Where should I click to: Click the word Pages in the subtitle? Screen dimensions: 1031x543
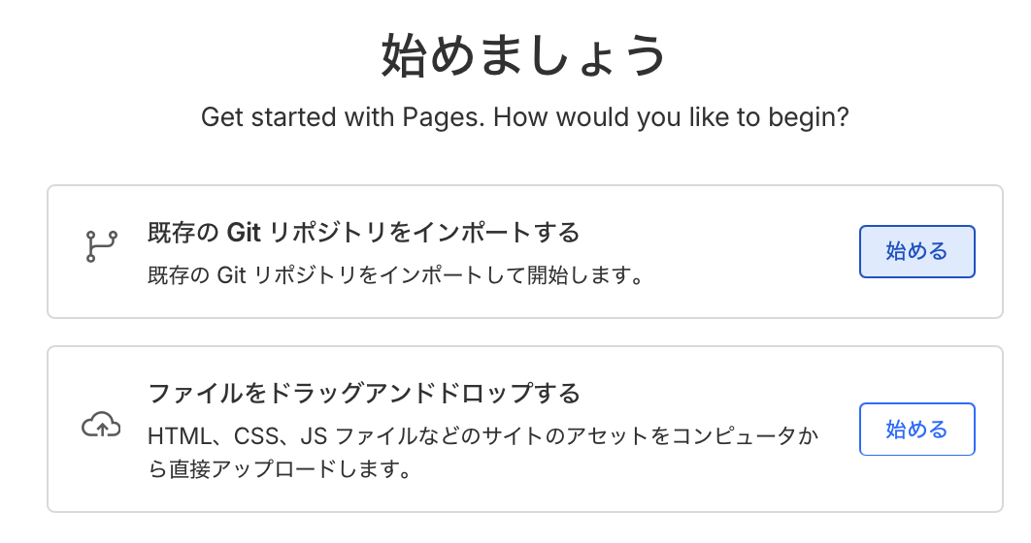(444, 118)
